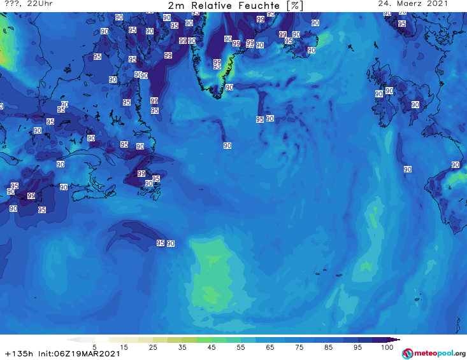The image size is (467, 360).
Task: Click the color scale label "75"
Action: click(x=299, y=347)
